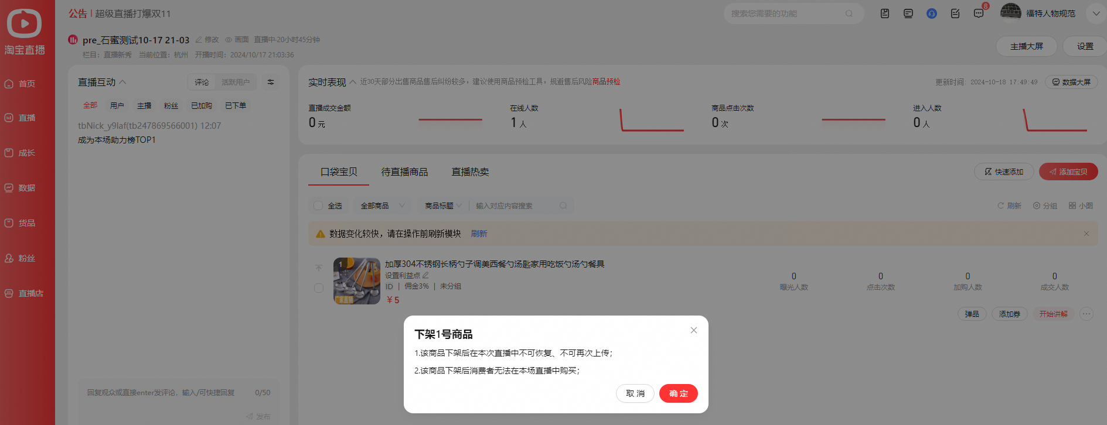Filter comments by 已加购
This screenshot has width=1107, height=425.
(x=202, y=105)
